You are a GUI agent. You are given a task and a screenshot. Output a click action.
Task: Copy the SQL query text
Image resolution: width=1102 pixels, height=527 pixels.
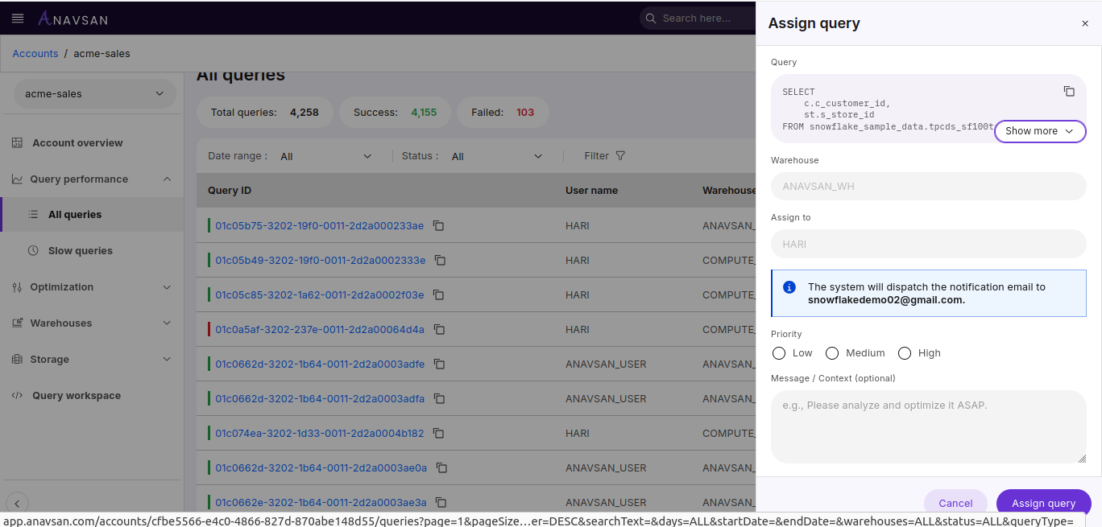point(1069,91)
